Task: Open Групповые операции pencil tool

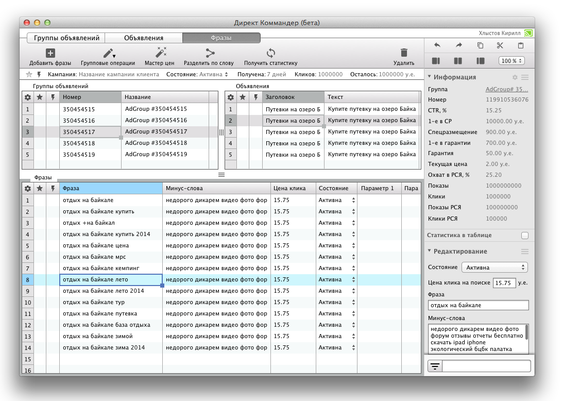Action: (108, 53)
